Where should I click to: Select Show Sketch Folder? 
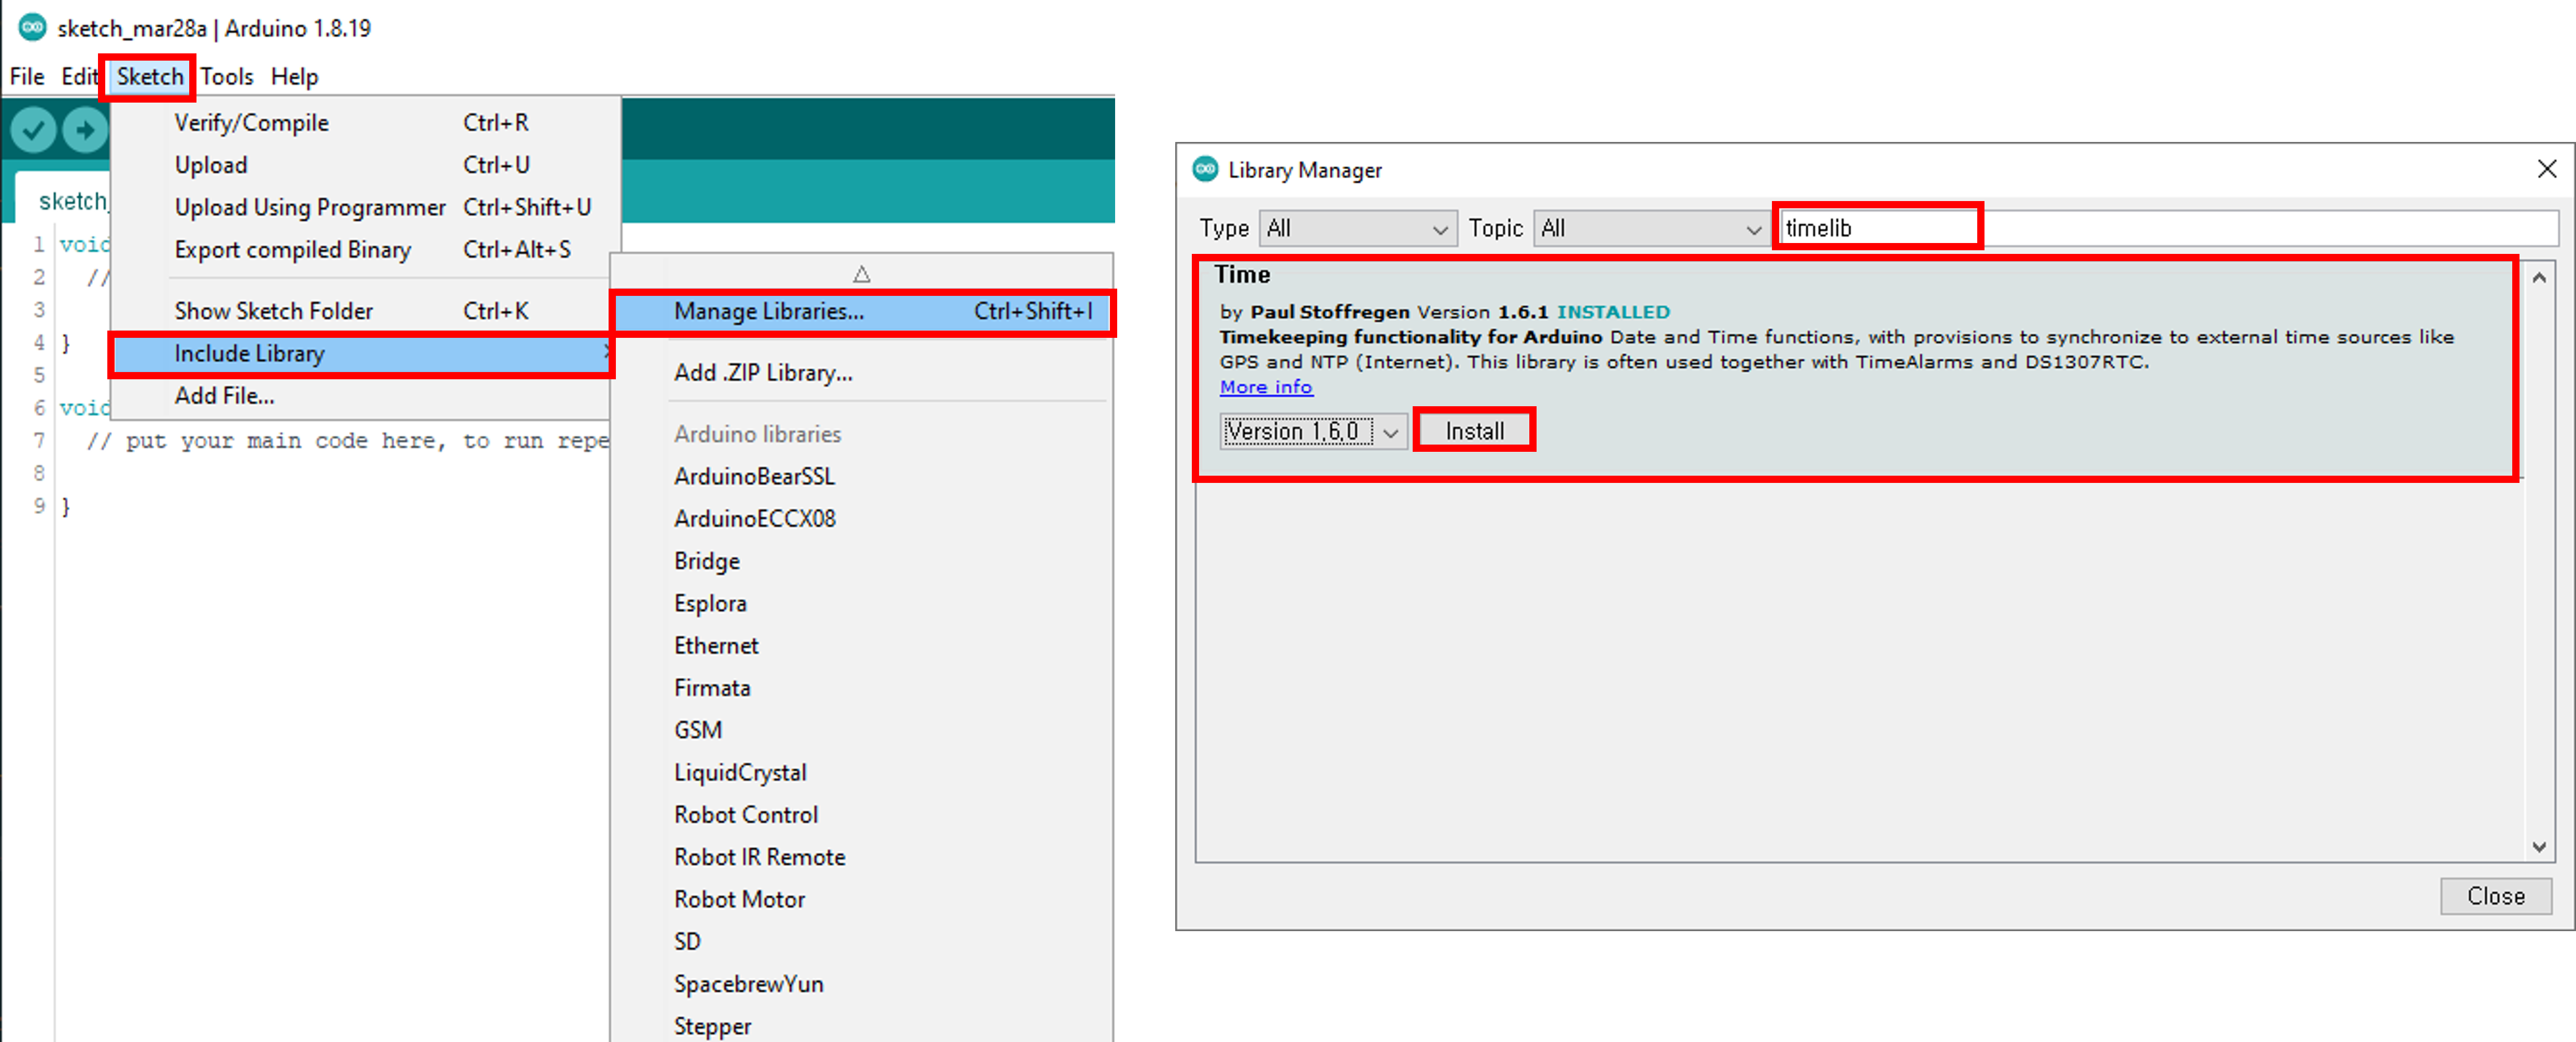pyautogui.click(x=273, y=310)
